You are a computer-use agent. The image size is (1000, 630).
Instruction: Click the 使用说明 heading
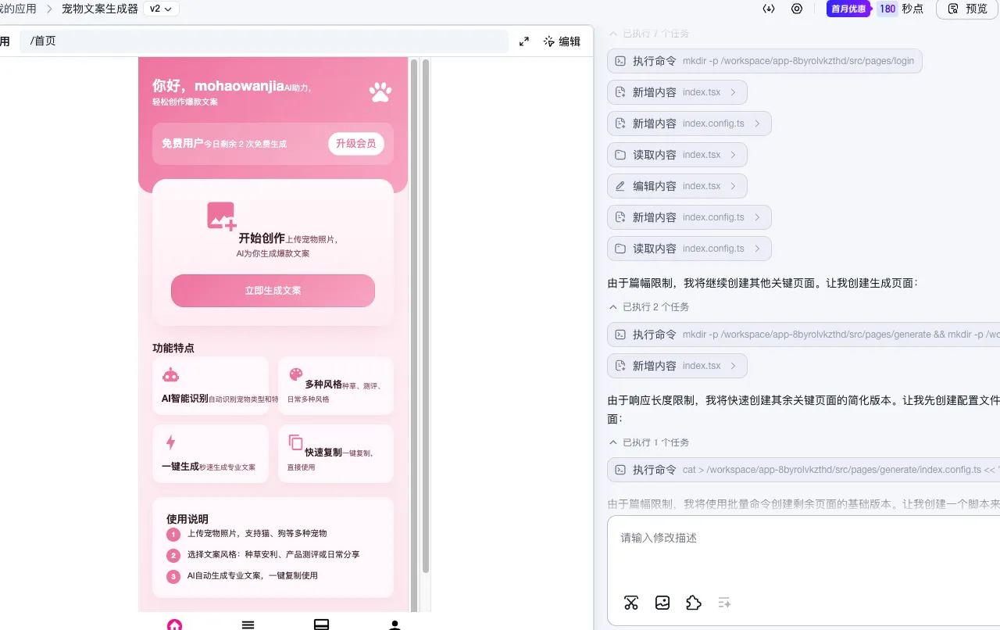point(187,519)
